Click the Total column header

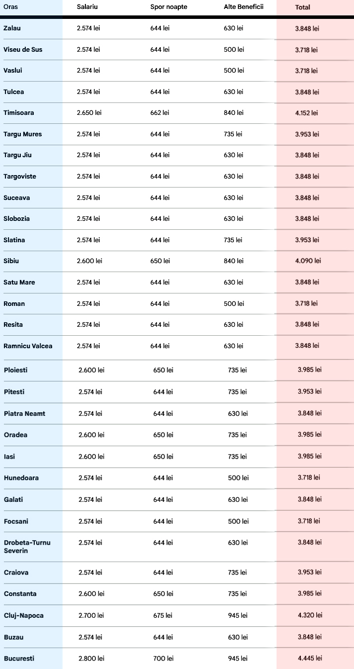302,7
